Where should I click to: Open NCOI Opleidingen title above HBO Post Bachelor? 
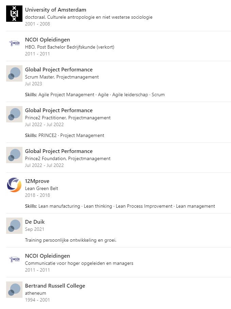(47, 40)
